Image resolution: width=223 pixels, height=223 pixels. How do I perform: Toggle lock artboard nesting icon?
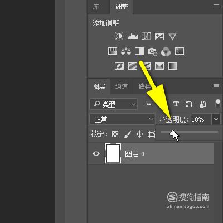click(152, 134)
